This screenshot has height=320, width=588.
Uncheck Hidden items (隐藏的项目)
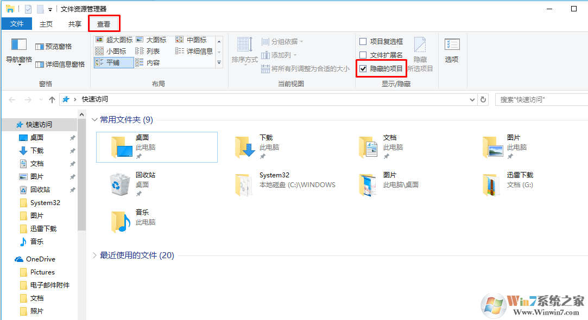click(381, 68)
